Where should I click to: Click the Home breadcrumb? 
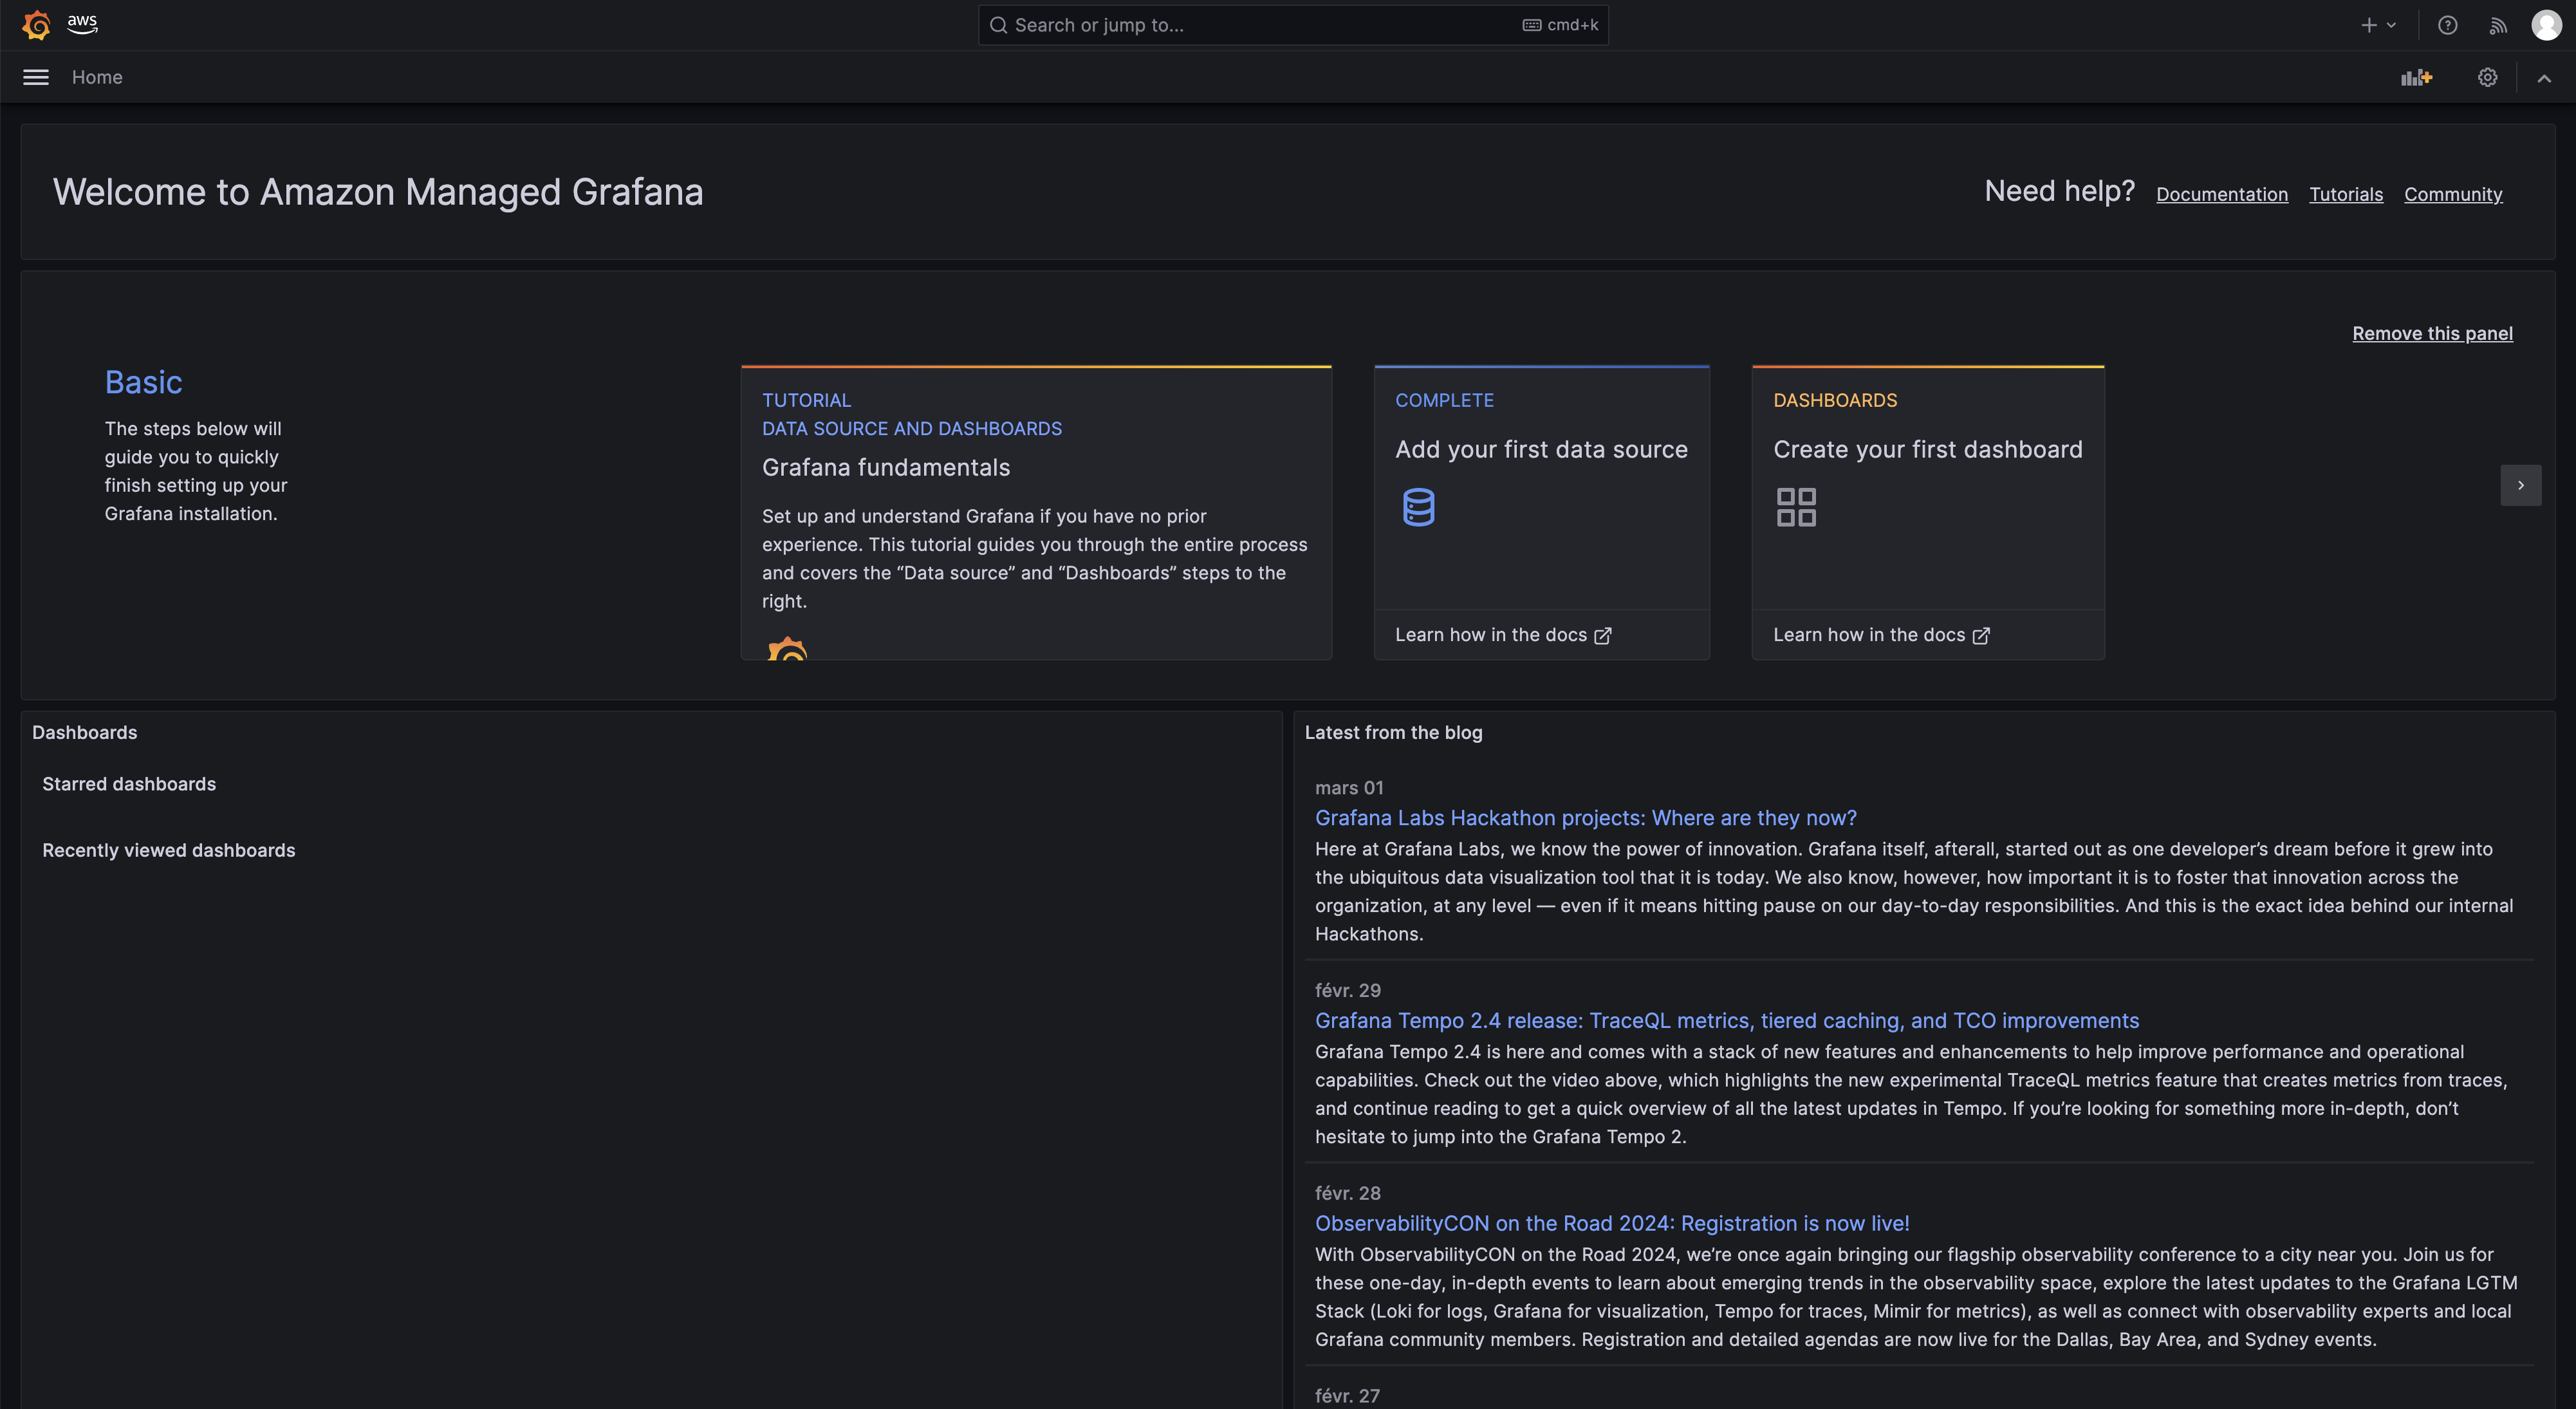click(x=97, y=77)
